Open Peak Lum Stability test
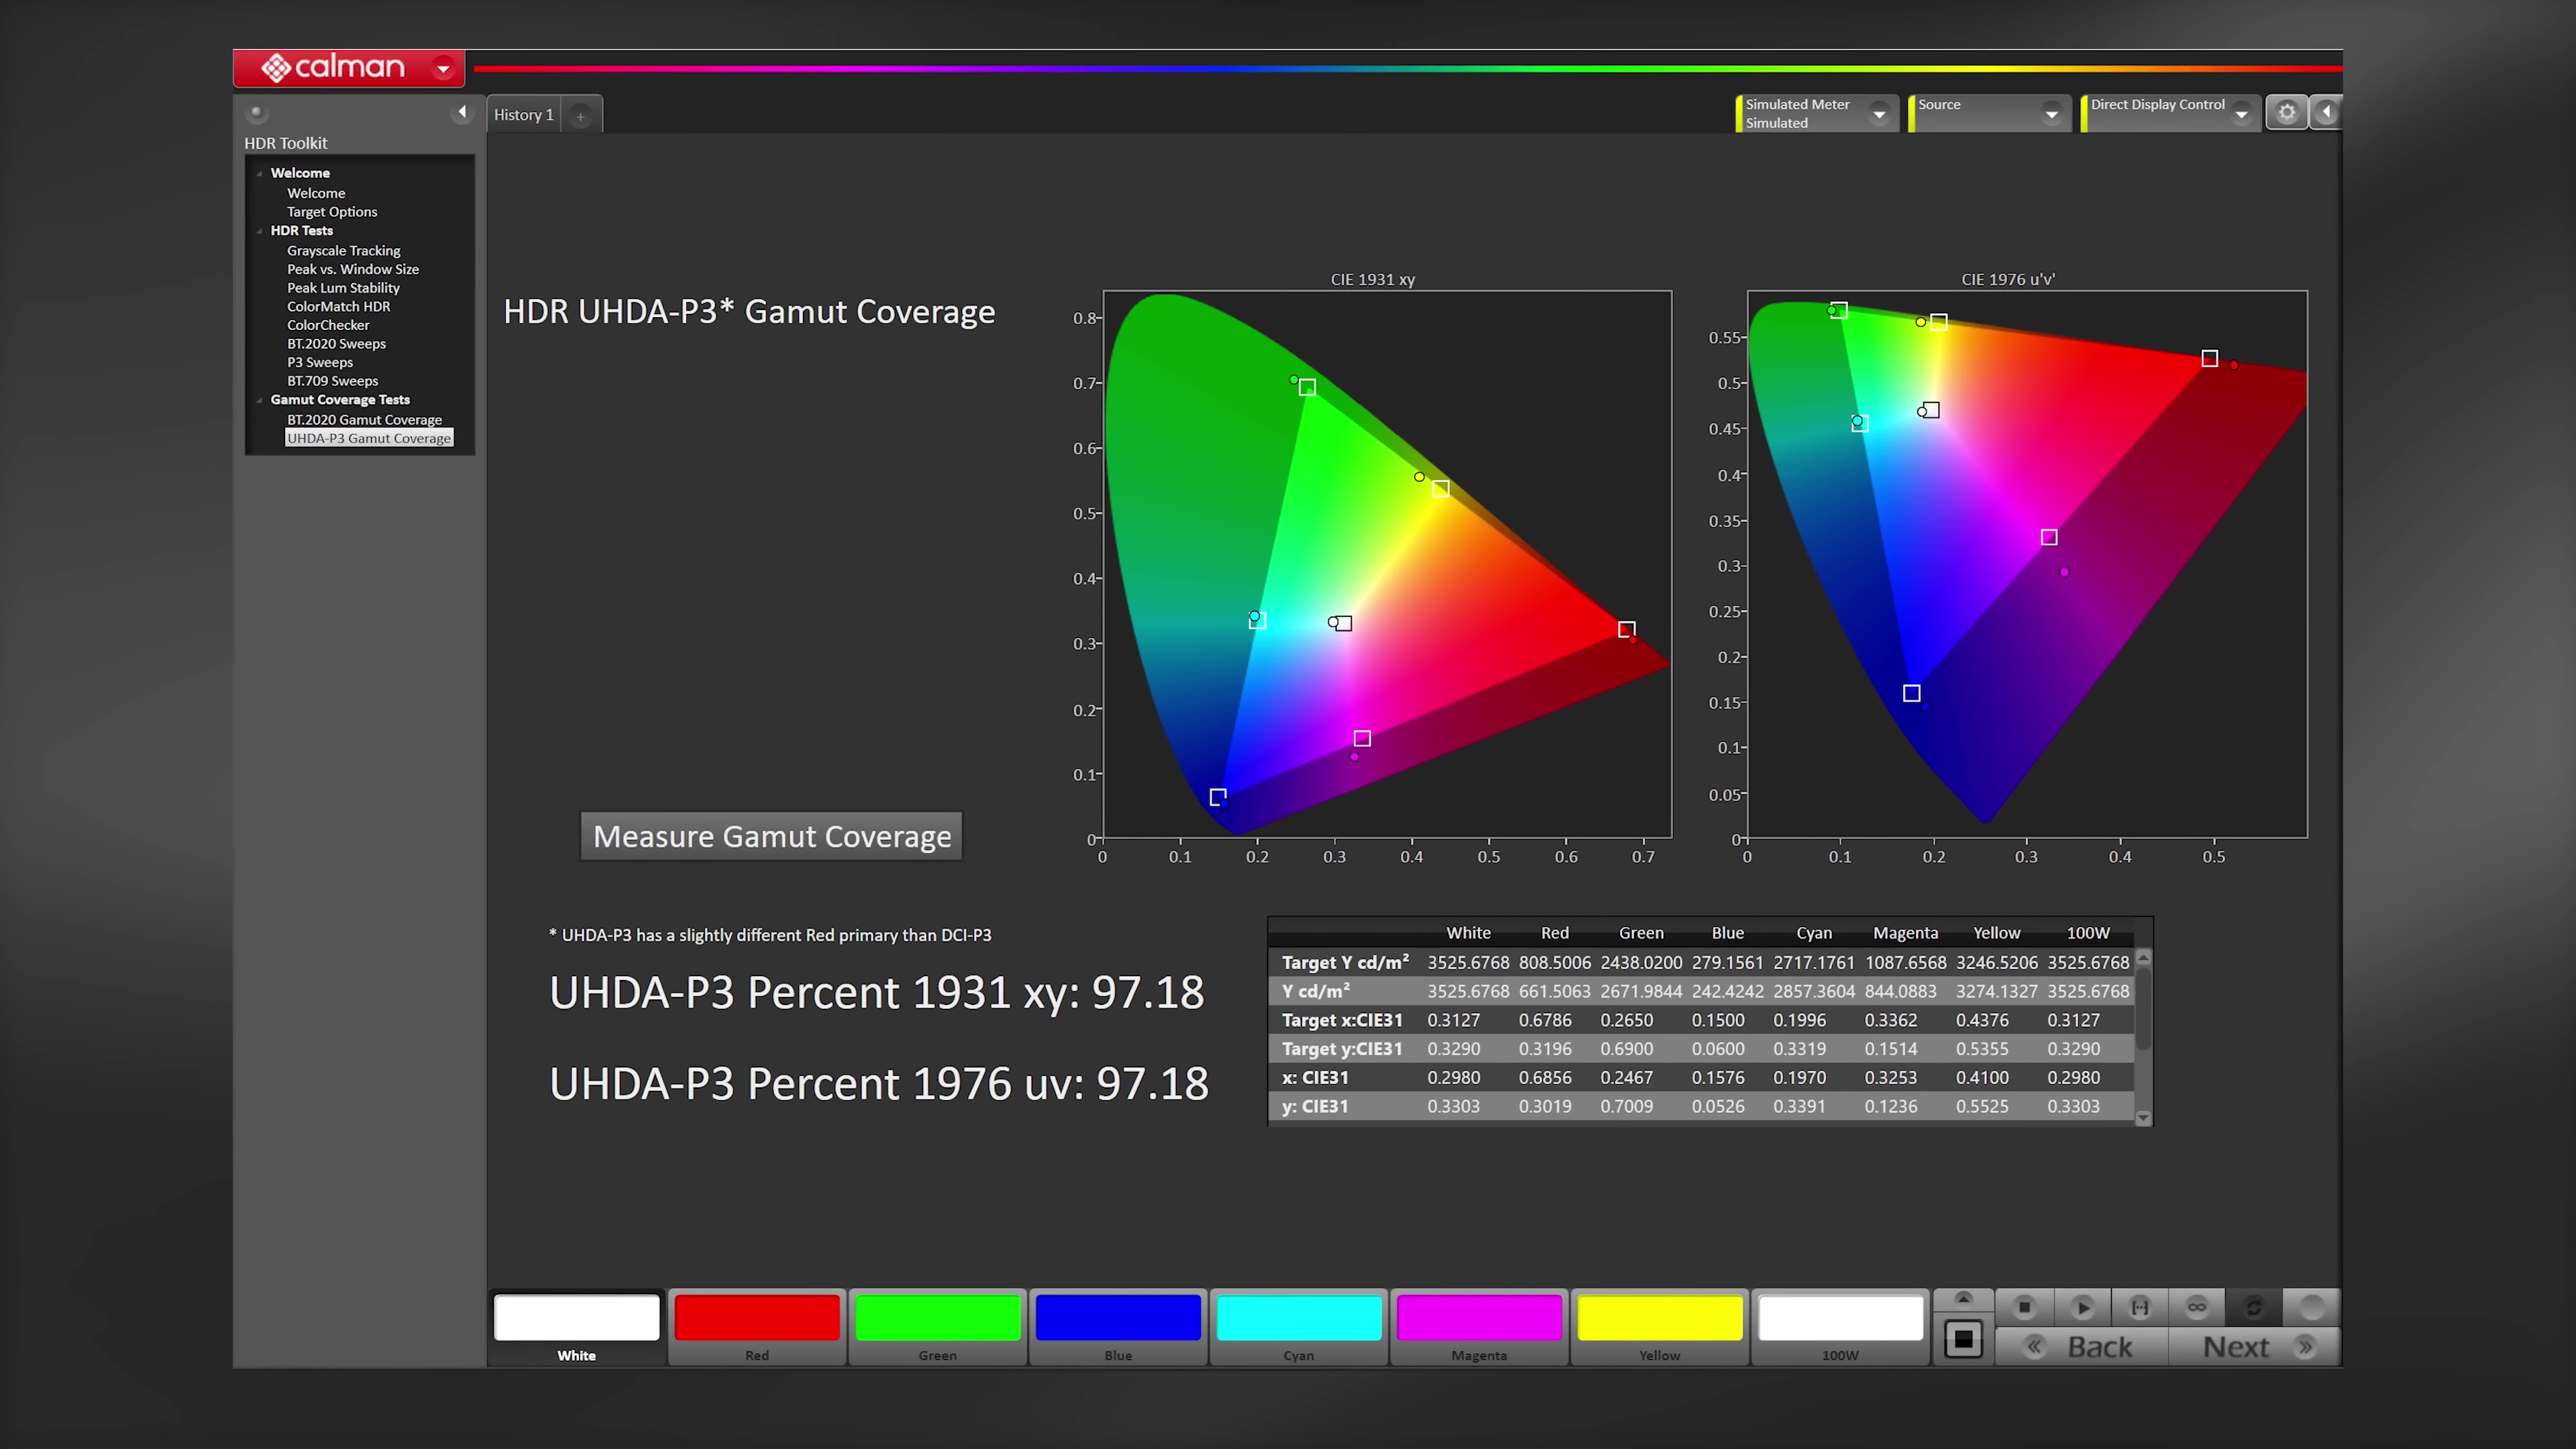 343,288
